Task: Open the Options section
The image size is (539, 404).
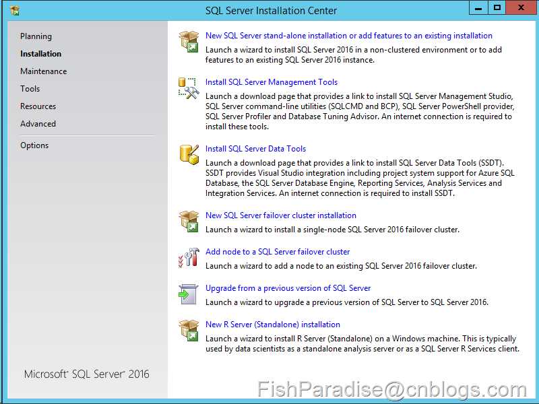Action: tap(34, 145)
